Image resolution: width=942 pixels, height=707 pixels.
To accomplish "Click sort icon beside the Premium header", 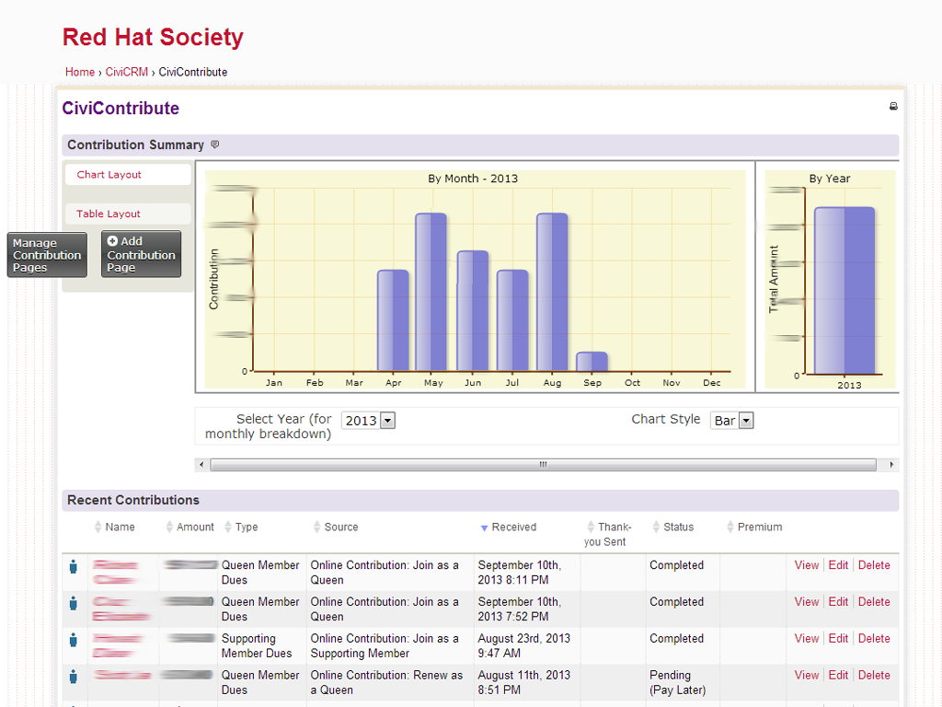I will coord(730,527).
